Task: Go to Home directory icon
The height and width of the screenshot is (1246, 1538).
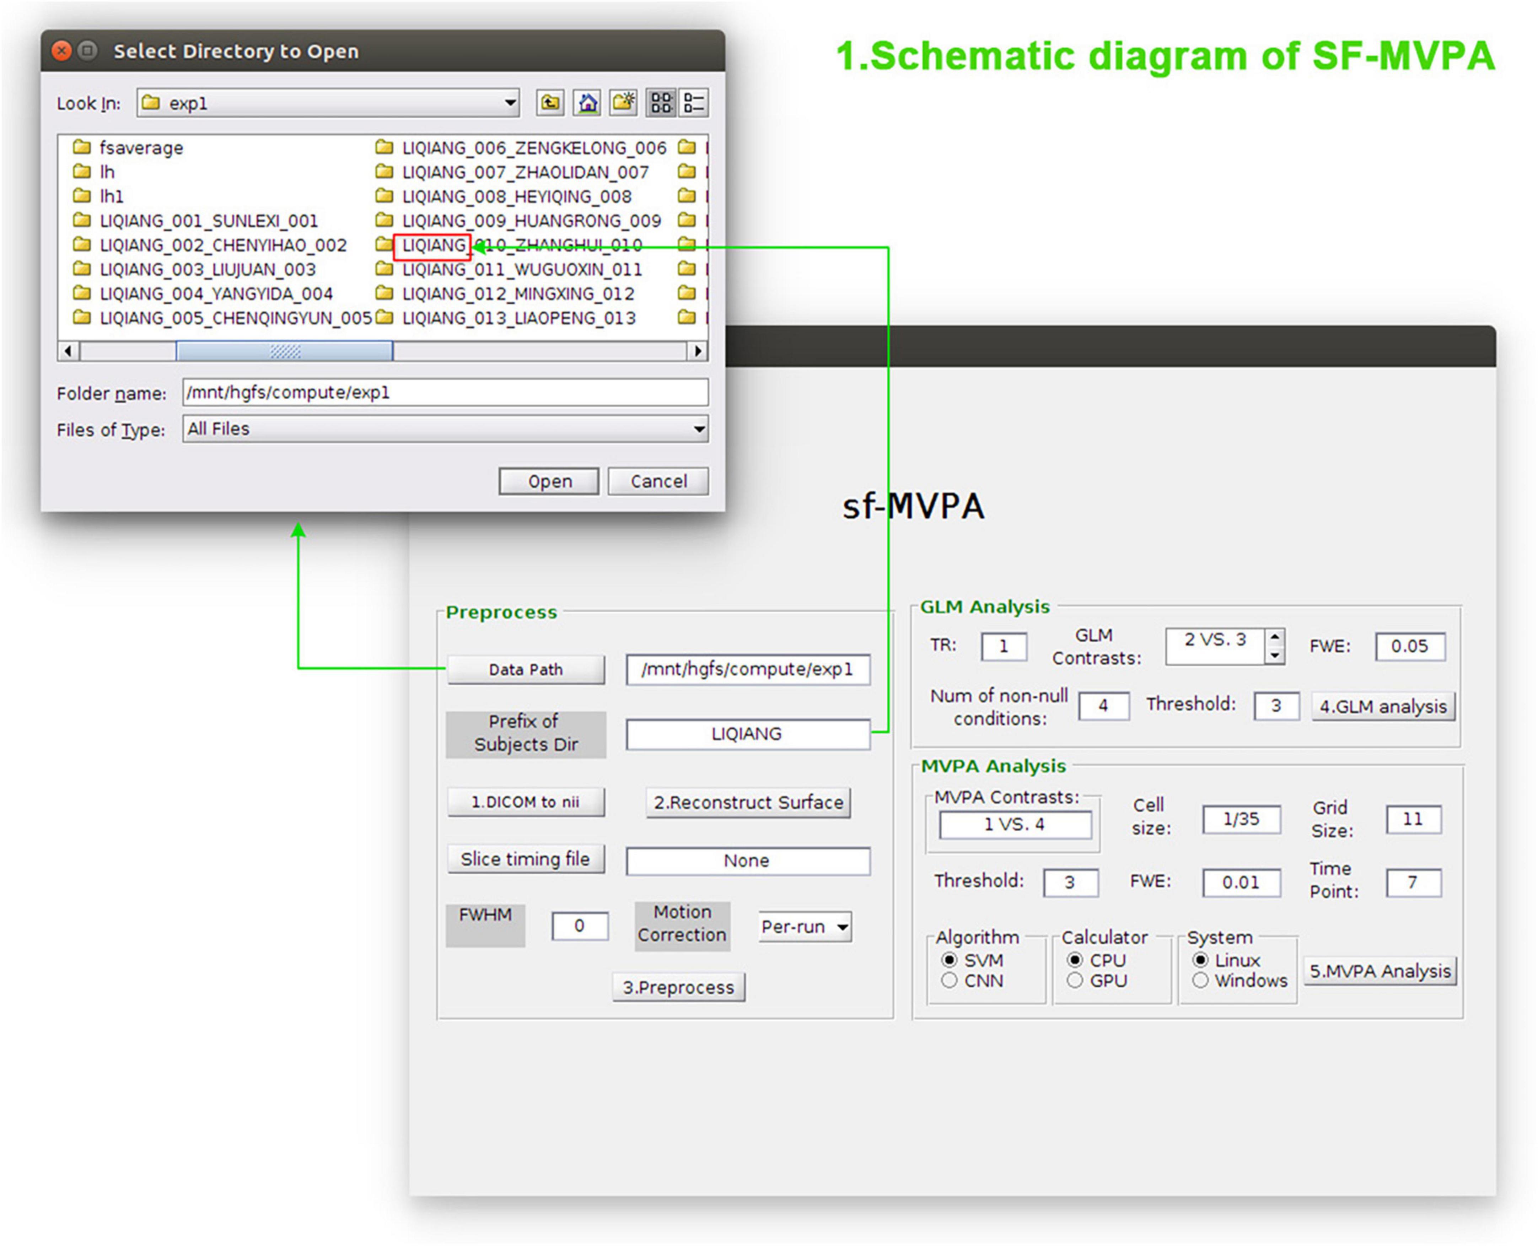Action: point(586,103)
